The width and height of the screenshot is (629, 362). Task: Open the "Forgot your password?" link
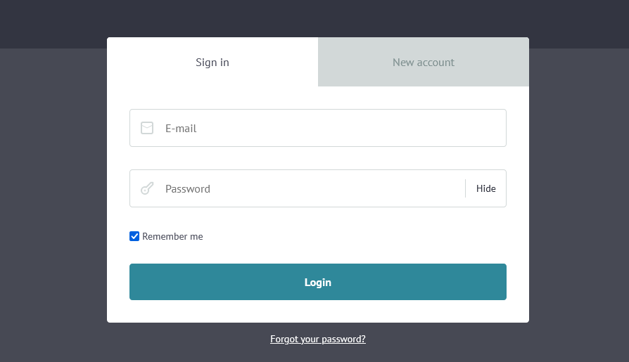[318, 339]
